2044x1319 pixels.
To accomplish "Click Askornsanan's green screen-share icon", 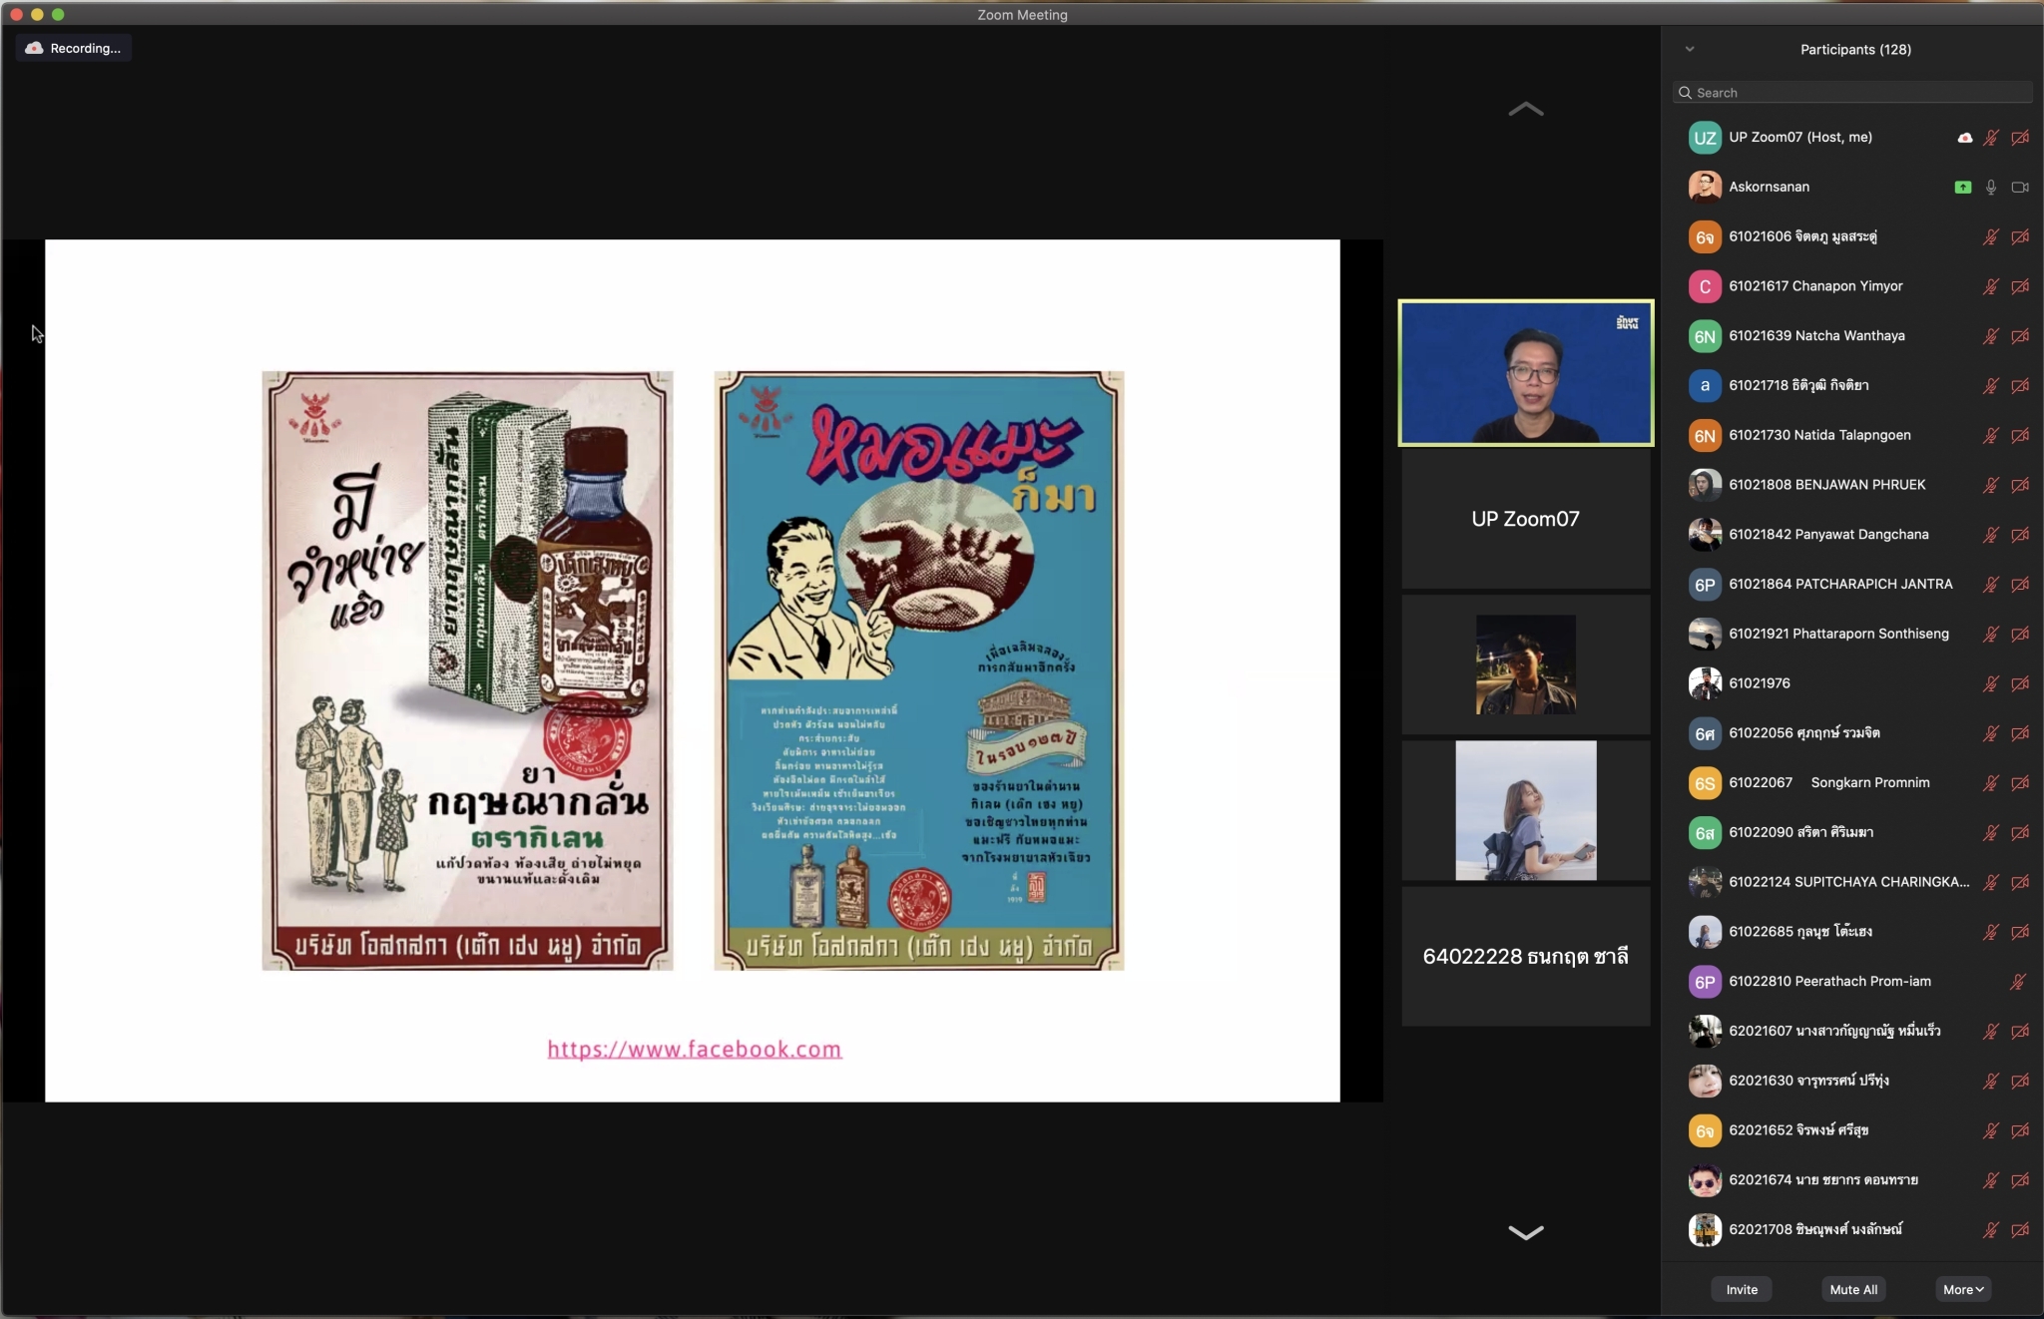I will pos(1963,187).
